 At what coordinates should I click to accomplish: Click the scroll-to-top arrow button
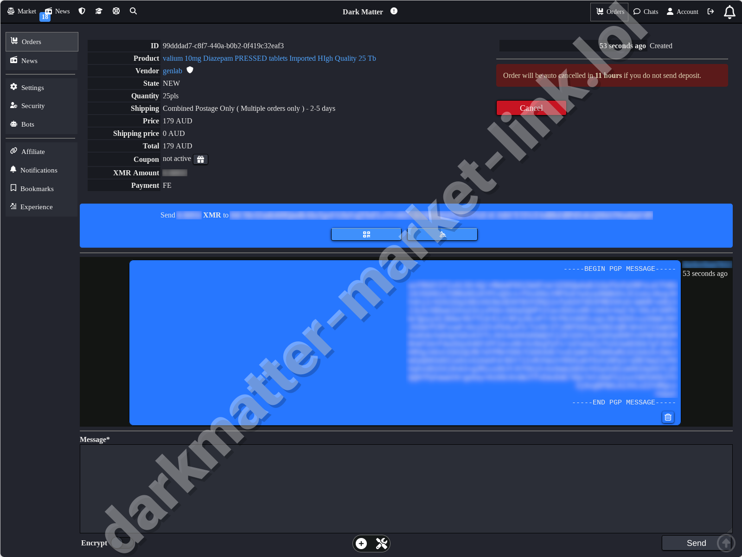pos(726,543)
